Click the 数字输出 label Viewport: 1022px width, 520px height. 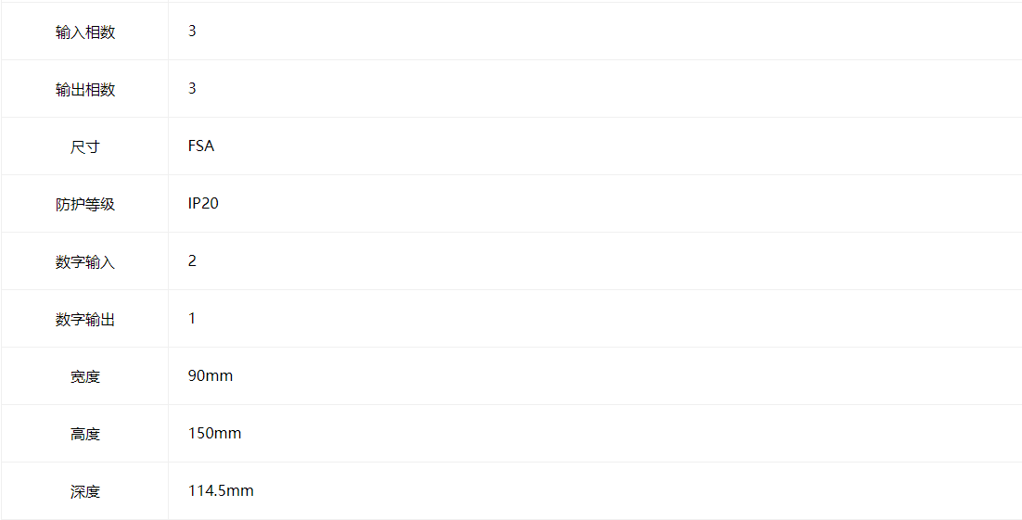(x=84, y=319)
